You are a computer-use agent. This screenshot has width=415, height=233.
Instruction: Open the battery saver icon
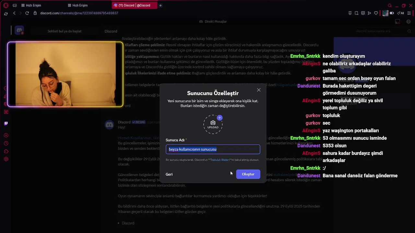pos(392,13)
